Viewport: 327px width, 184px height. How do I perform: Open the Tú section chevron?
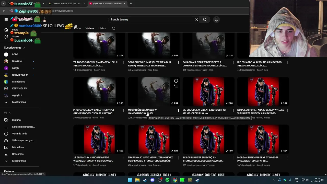10,113
